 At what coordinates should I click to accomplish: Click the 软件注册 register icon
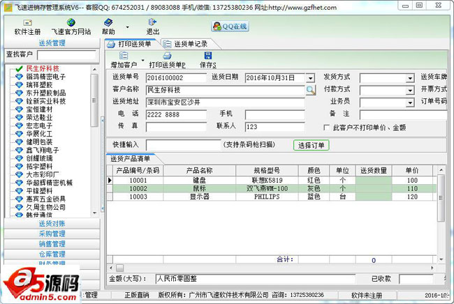pos(27,22)
